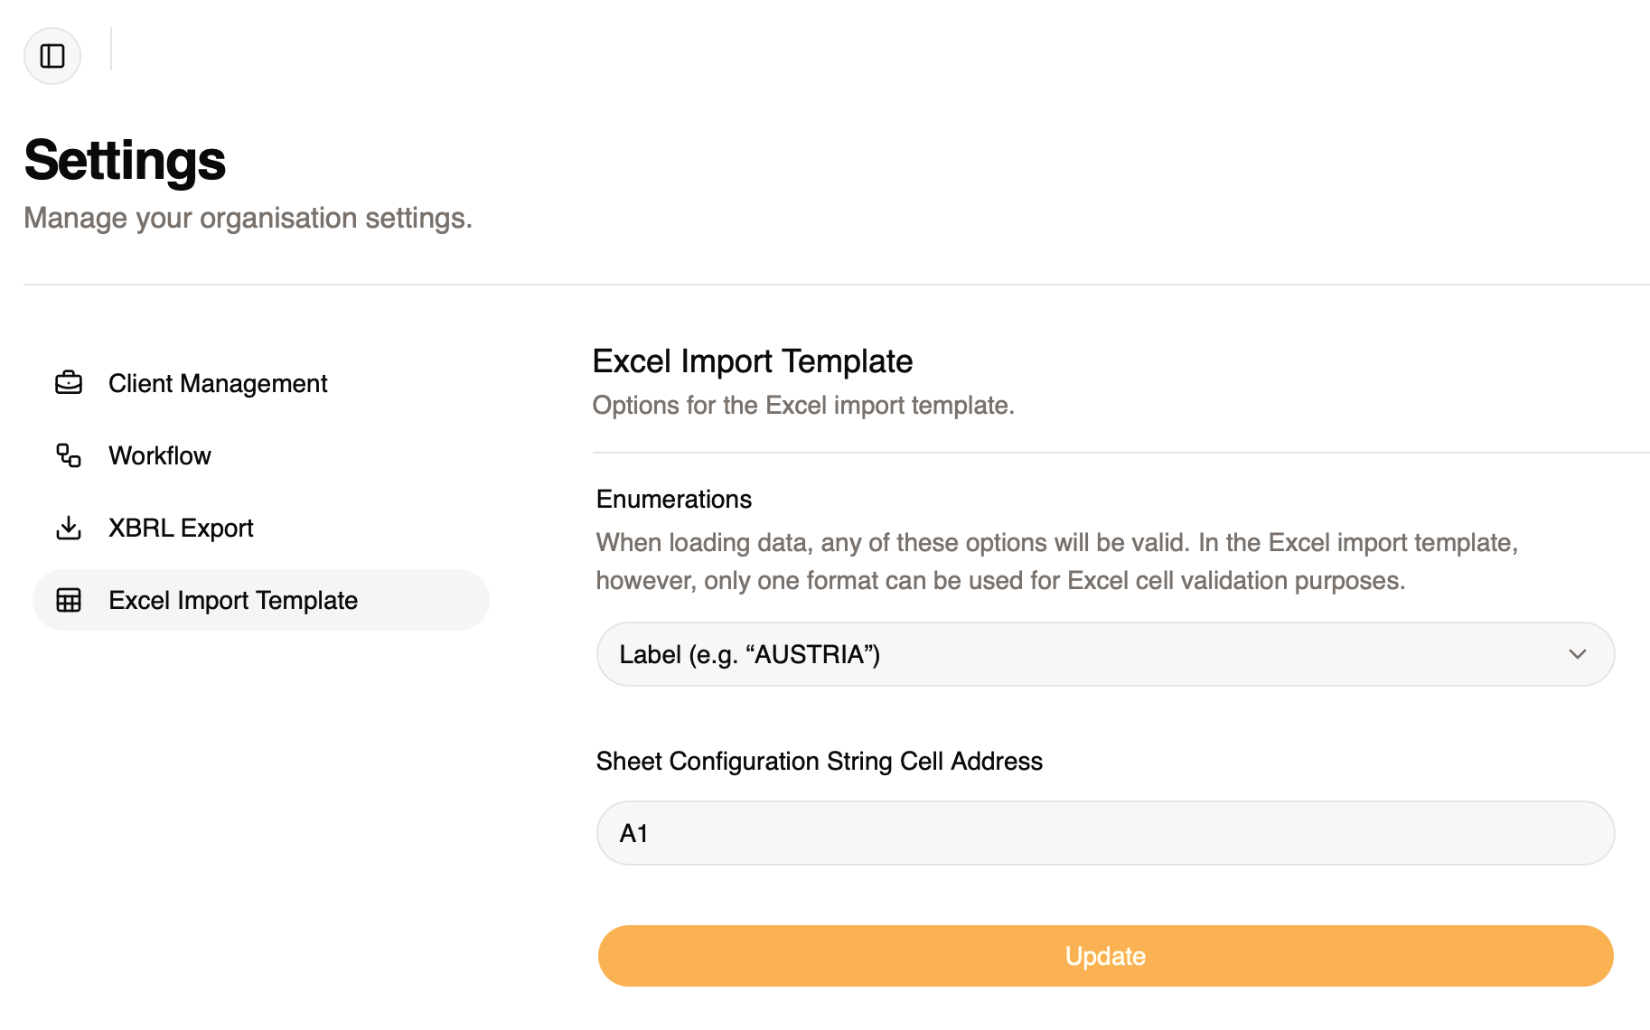Click the download icon beside XBRL Export
The height and width of the screenshot is (1030, 1650).
pos(69,528)
